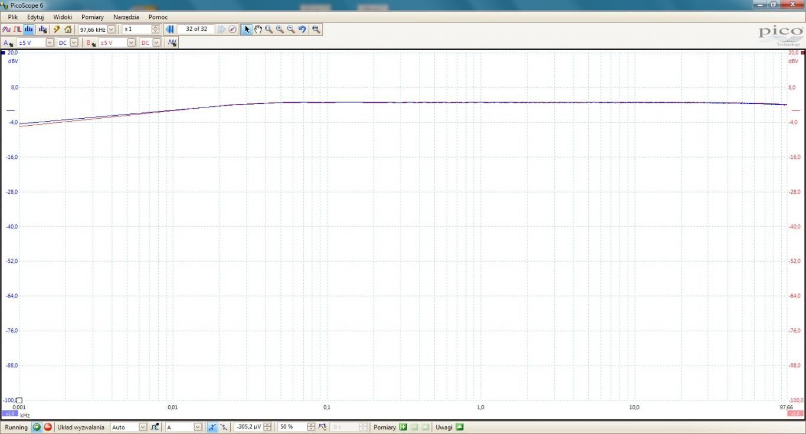
Task: Open math channels icon
Action: point(172,43)
